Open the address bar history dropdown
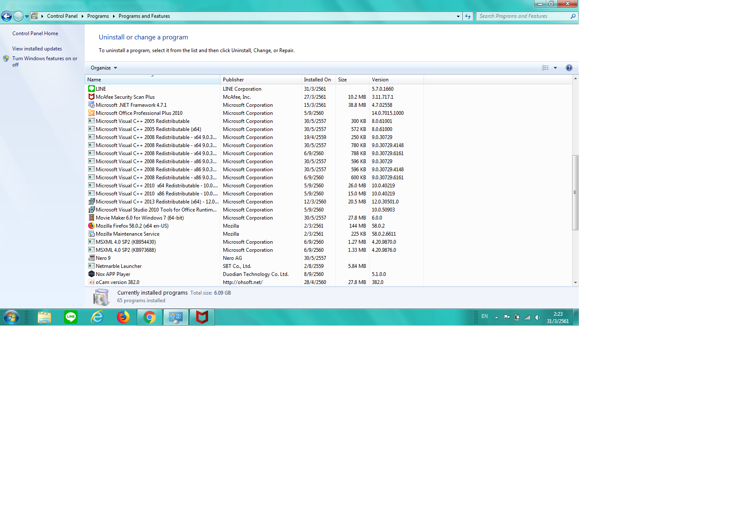The image size is (756, 529). pyautogui.click(x=458, y=16)
